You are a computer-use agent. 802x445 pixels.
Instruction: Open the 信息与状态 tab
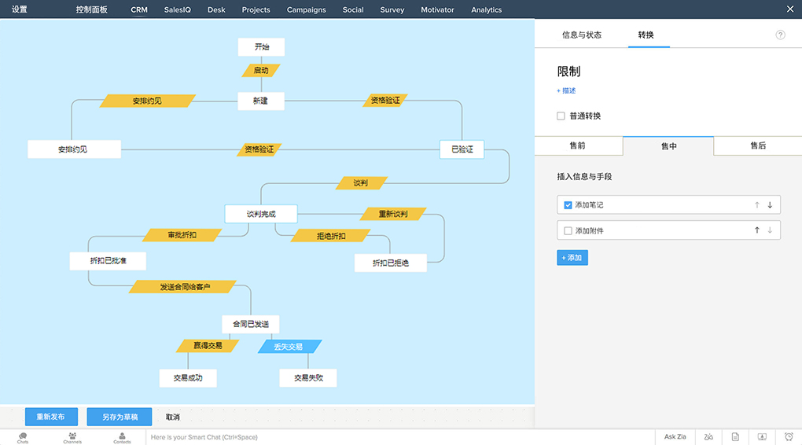581,35
